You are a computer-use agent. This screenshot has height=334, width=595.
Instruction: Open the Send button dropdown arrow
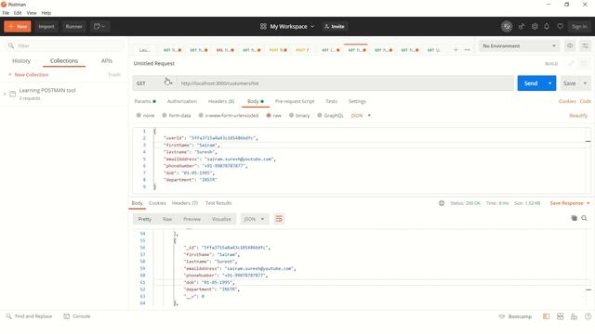pyautogui.click(x=549, y=83)
